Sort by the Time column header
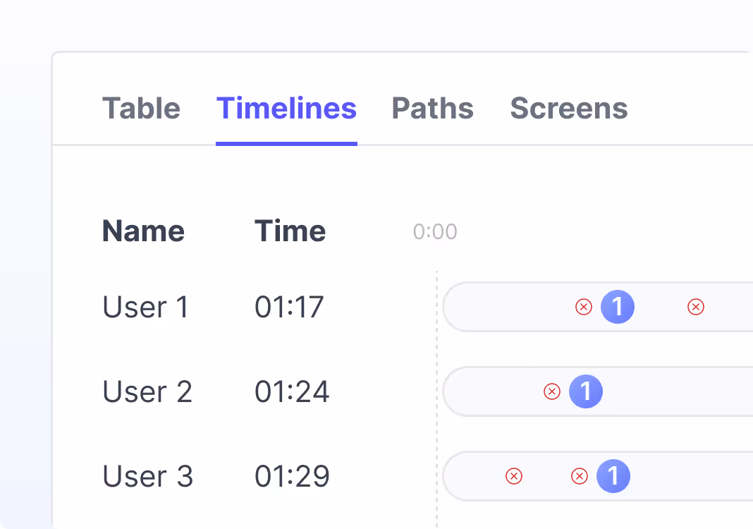Screen dimensions: 753x529 tap(290, 231)
